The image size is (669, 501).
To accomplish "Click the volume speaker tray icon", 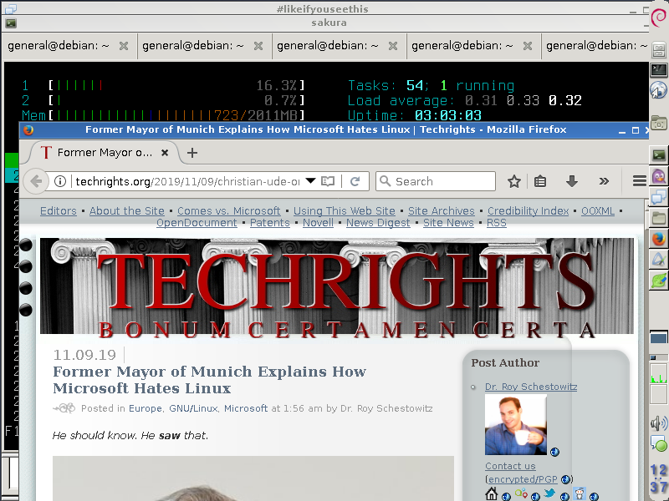I will [659, 423].
